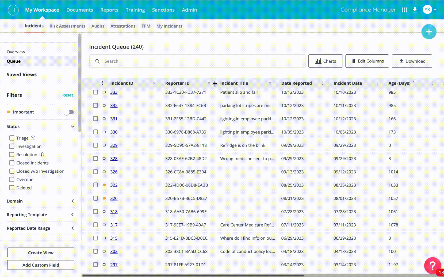Image resolution: width=444 pixels, height=277 pixels.
Task: Flag incident 330 as important
Action: [x=104, y=132]
